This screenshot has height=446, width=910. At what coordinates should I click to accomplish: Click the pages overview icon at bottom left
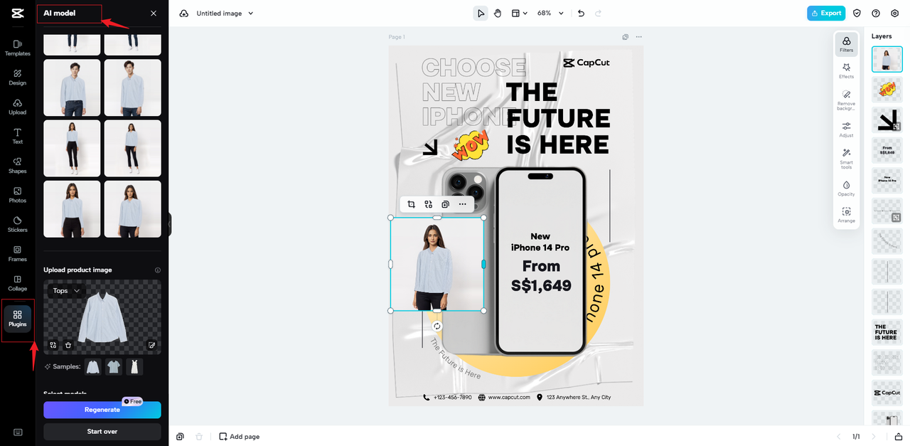click(181, 436)
